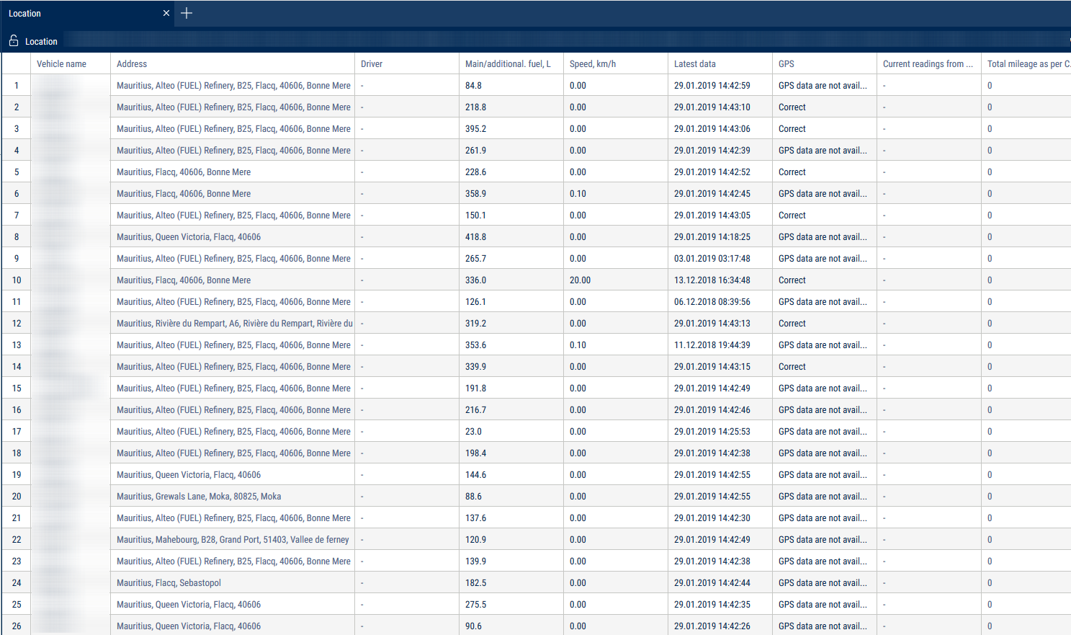
Task: Select fuel value 90.6 in row 26
Action: tap(473, 626)
